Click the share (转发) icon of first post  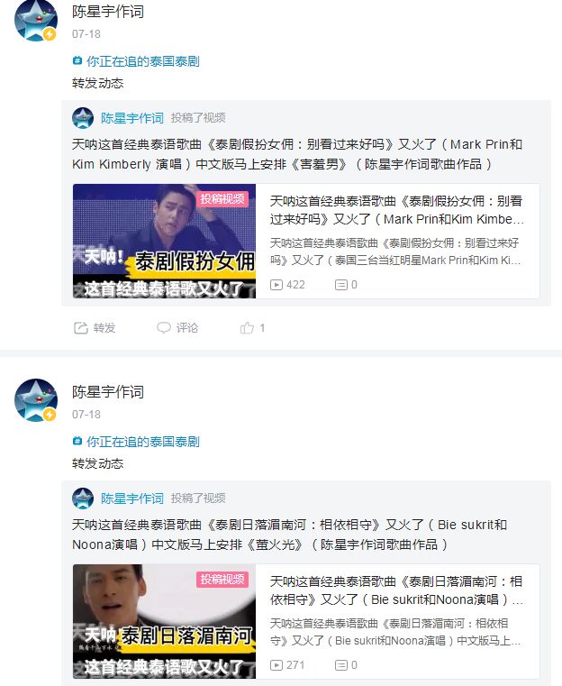click(81, 328)
